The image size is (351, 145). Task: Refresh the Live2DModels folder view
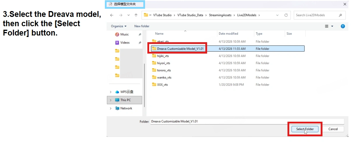286,15
